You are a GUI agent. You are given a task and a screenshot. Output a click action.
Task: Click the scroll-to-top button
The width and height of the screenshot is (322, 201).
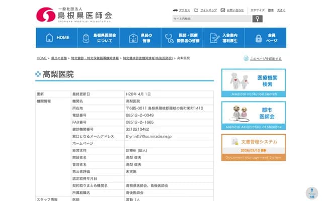pyautogui.click(x=312, y=193)
